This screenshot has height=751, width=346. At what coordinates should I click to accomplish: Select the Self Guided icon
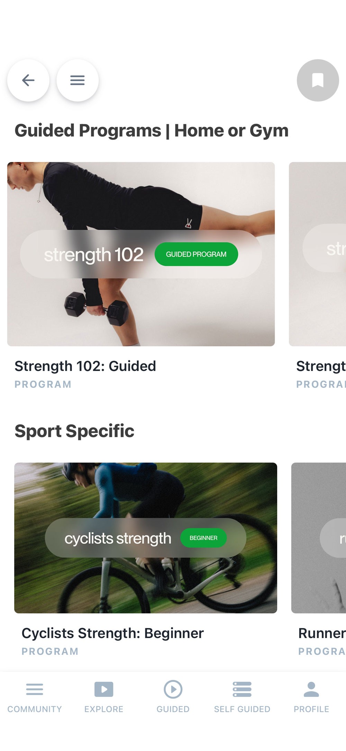coord(242,689)
